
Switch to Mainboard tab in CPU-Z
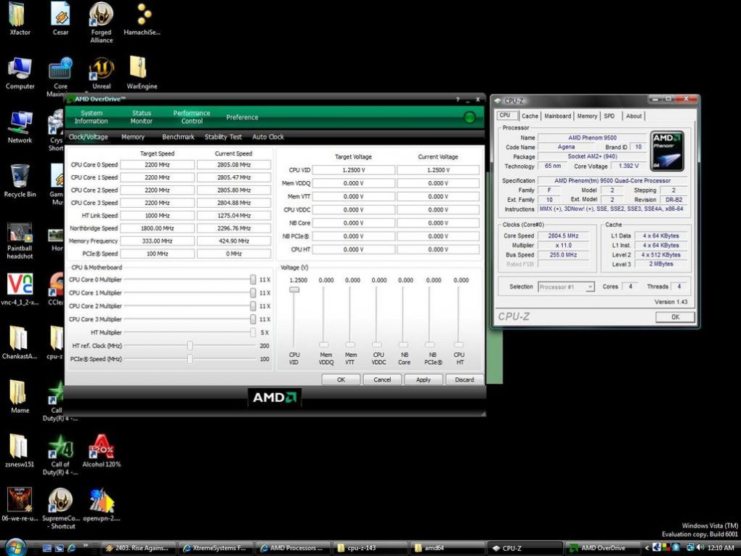pos(558,116)
